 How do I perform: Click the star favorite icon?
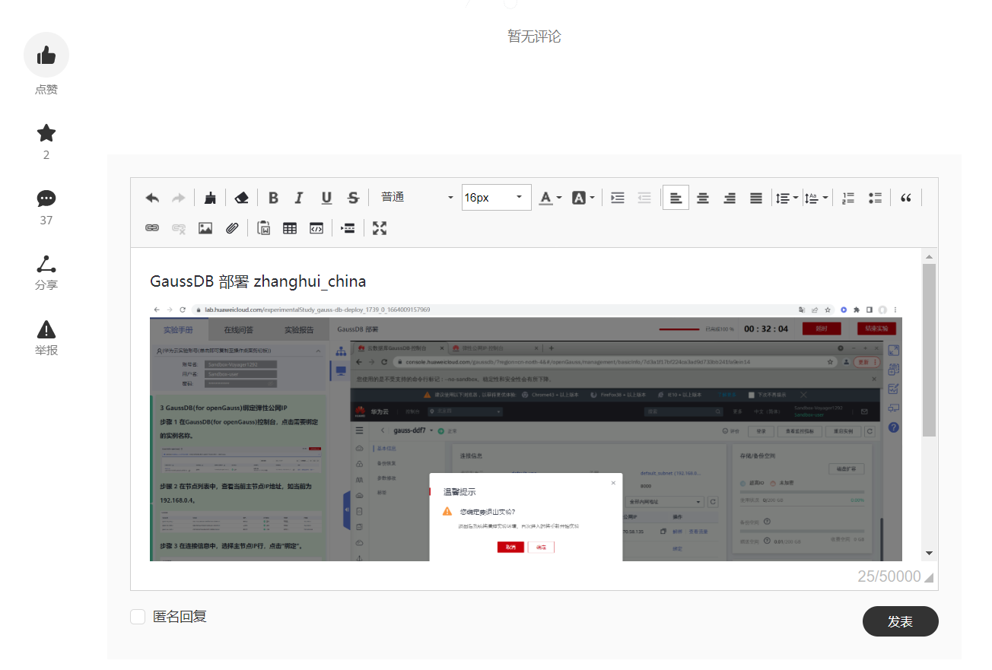(46, 133)
